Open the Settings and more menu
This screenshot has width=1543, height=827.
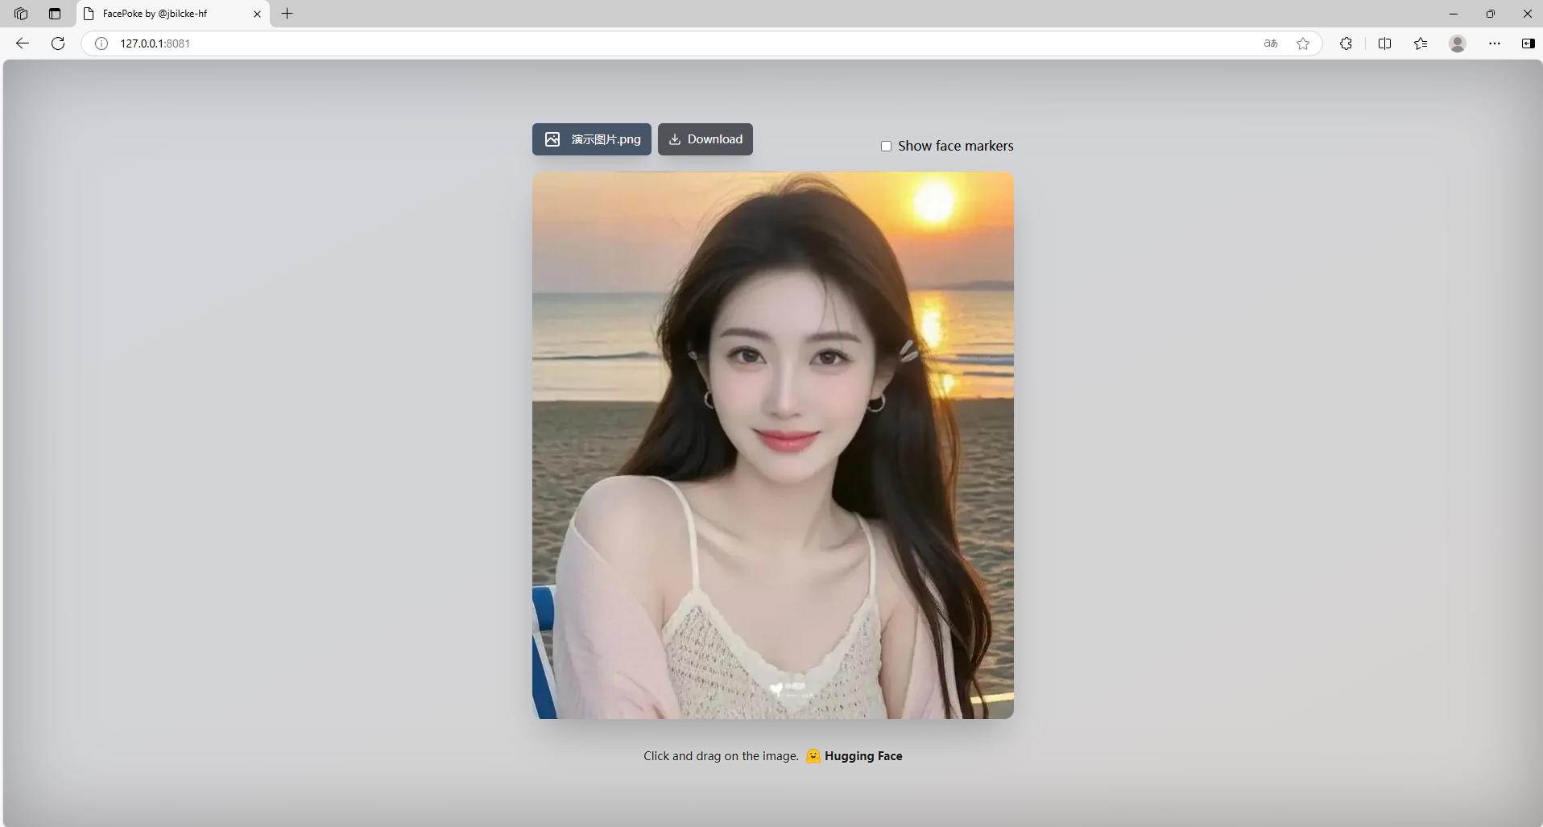[x=1495, y=43]
